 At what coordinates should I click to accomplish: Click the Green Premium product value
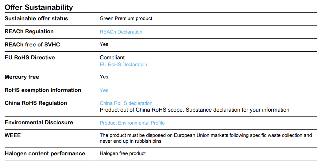(x=126, y=18)
